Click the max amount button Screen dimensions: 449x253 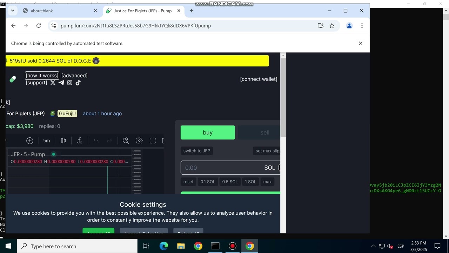point(267,182)
